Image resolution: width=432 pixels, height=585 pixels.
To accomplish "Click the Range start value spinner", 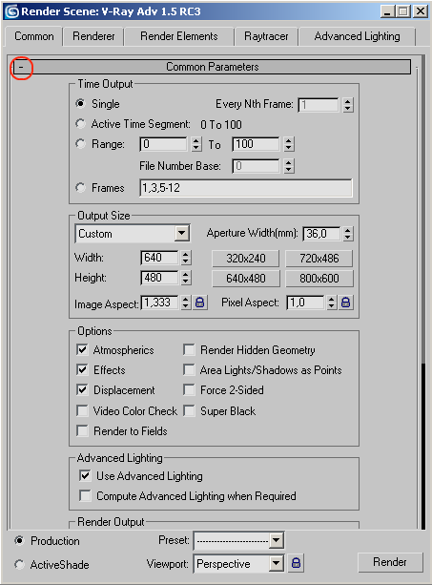I will [x=196, y=144].
